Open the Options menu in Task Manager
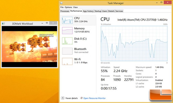173x103 pixels. click(x=68, y=7)
